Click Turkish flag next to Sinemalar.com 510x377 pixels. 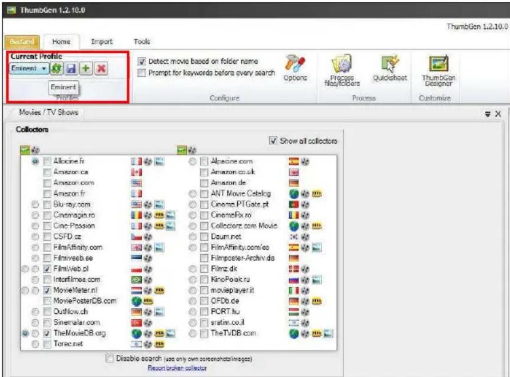(136, 323)
